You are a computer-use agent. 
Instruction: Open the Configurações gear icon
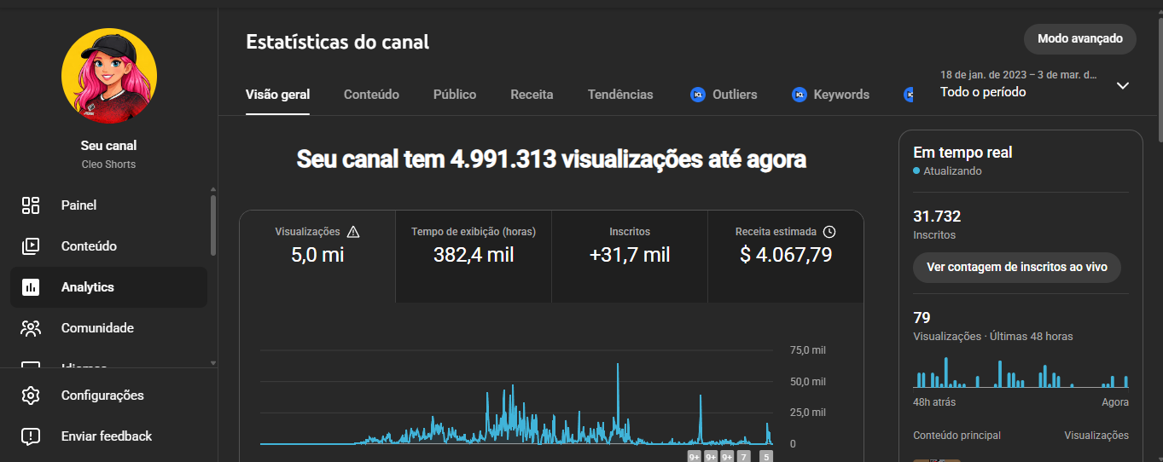point(31,396)
